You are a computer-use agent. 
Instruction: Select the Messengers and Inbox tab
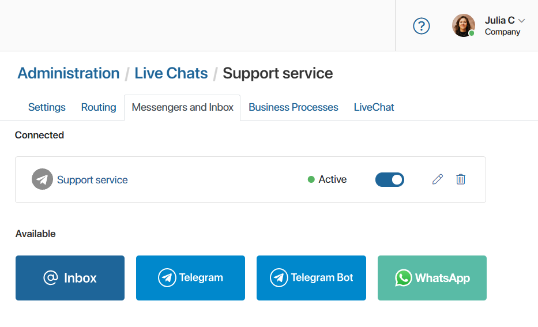point(182,107)
